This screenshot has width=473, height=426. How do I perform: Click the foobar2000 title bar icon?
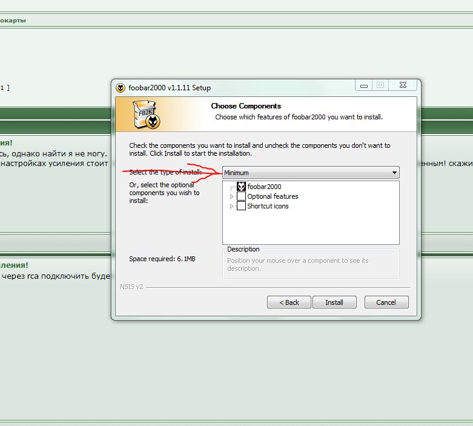[x=121, y=88]
